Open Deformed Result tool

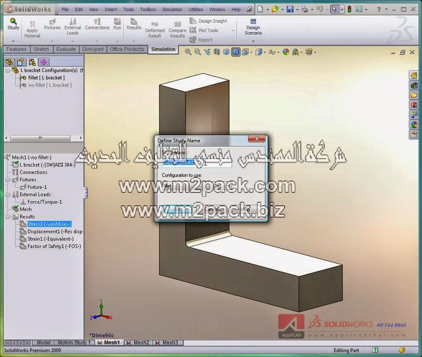coord(154,30)
